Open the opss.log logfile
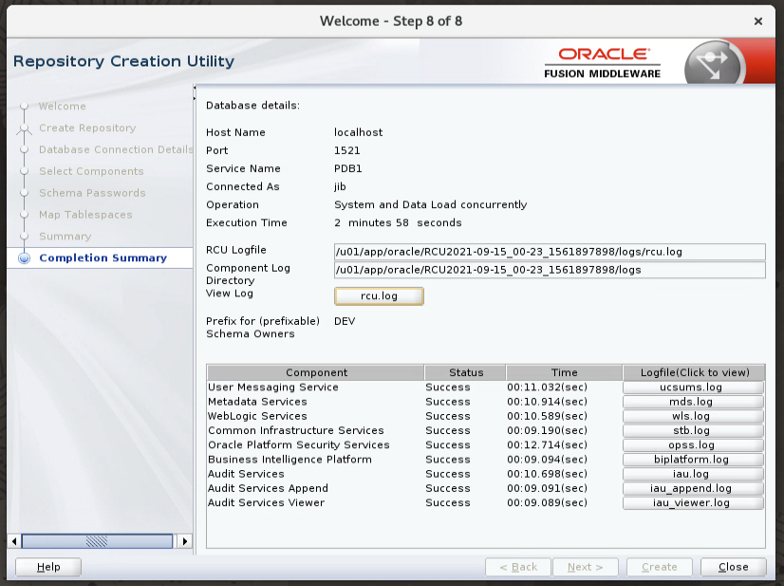Screen dimensions: 784x586 tap(693, 445)
